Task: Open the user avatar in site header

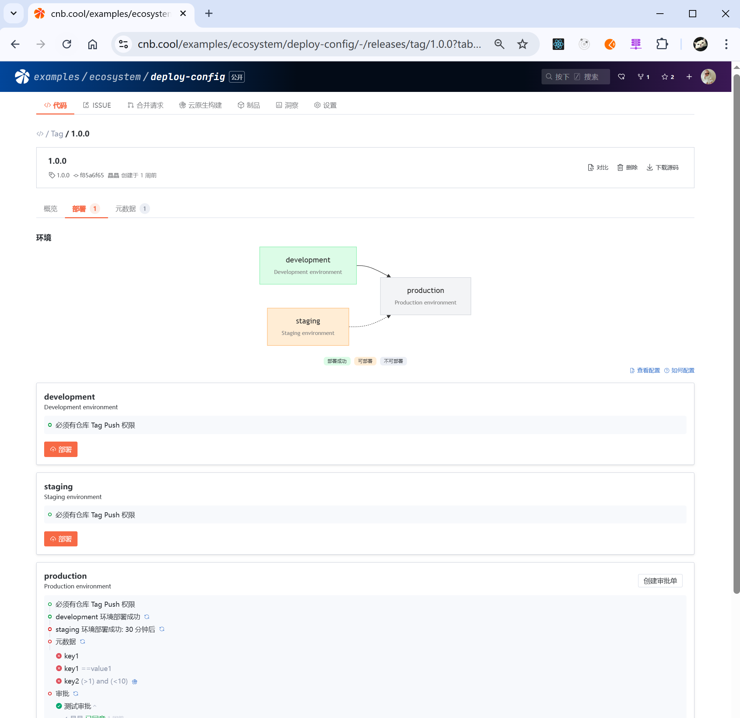Action: click(x=708, y=77)
